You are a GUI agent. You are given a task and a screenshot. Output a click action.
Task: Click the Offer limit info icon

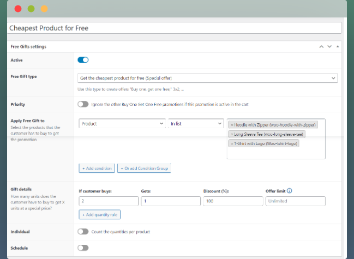tap(290, 191)
